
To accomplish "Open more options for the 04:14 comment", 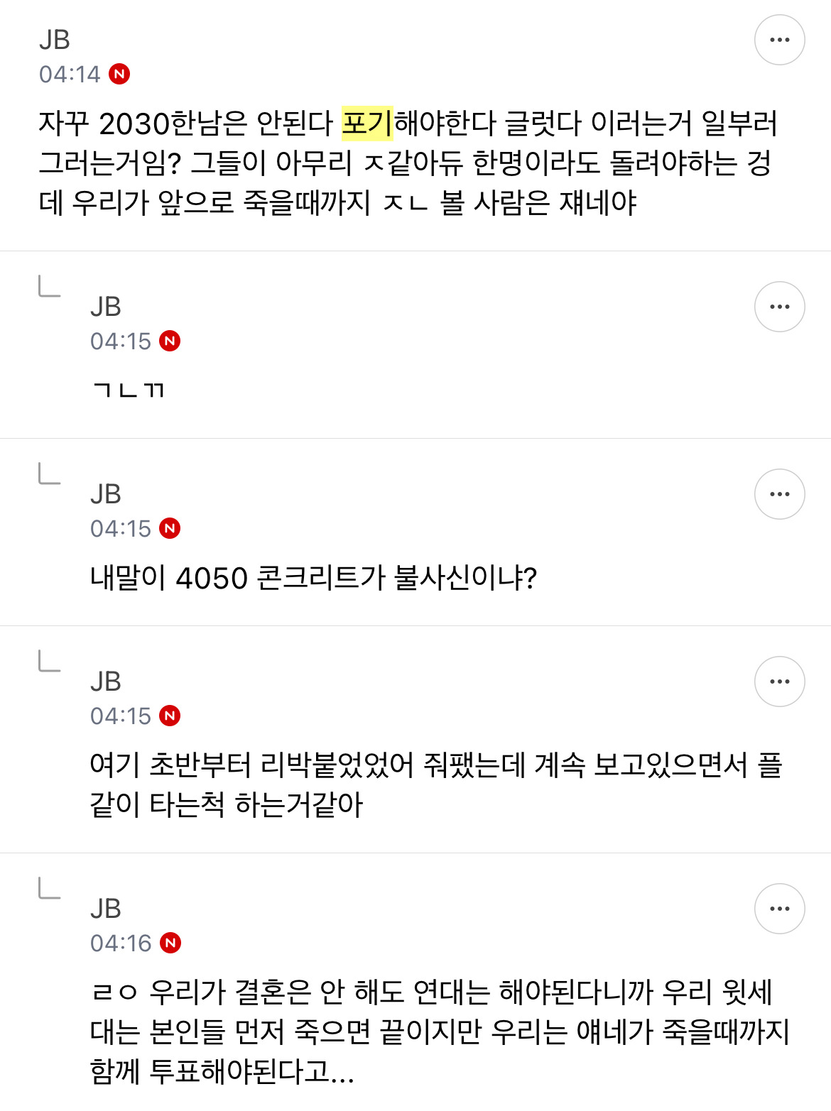I will coord(779,40).
